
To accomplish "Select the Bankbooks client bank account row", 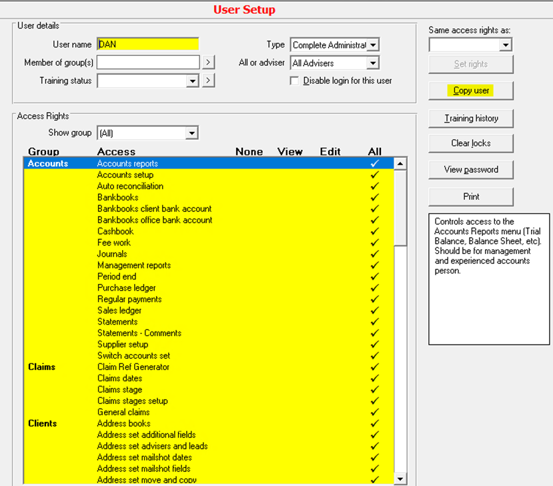I will point(208,209).
